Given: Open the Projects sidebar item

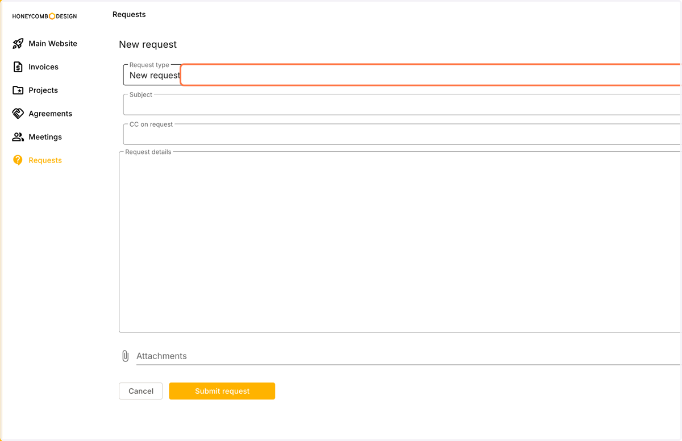Looking at the screenshot, I should [43, 90].
